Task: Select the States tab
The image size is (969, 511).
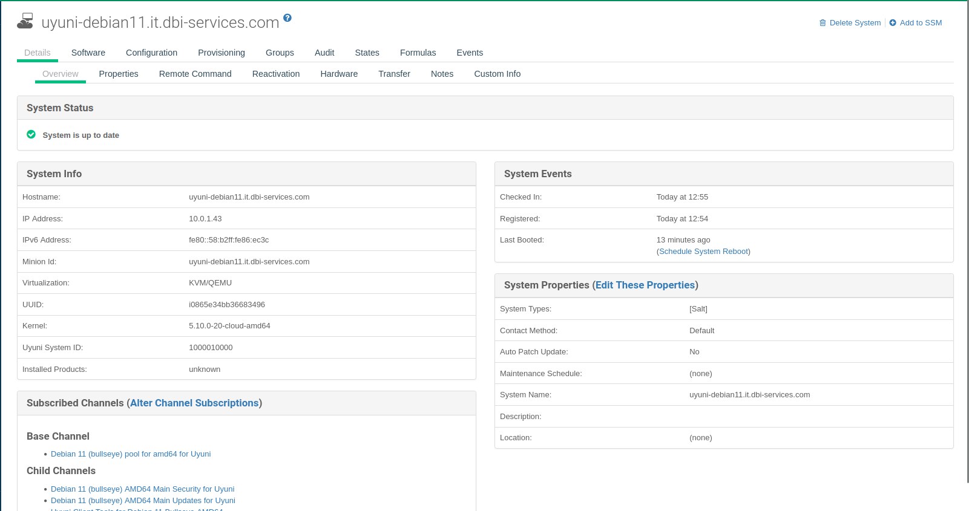Action: click(367, 53)
